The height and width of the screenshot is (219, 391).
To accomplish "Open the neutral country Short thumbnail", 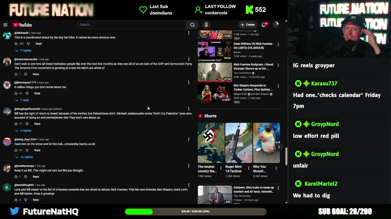I will tap(211, 143).
